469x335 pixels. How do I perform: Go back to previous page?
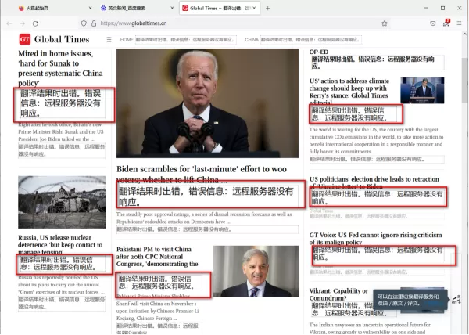(9, 23)
